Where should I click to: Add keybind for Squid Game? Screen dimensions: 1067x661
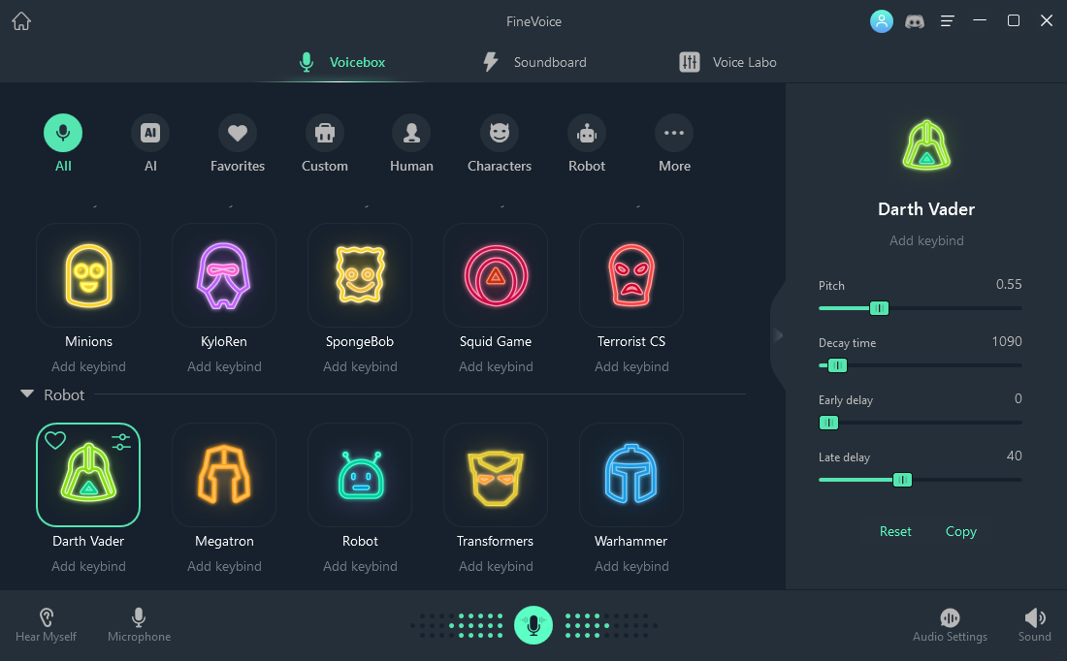tap(496, 366)
